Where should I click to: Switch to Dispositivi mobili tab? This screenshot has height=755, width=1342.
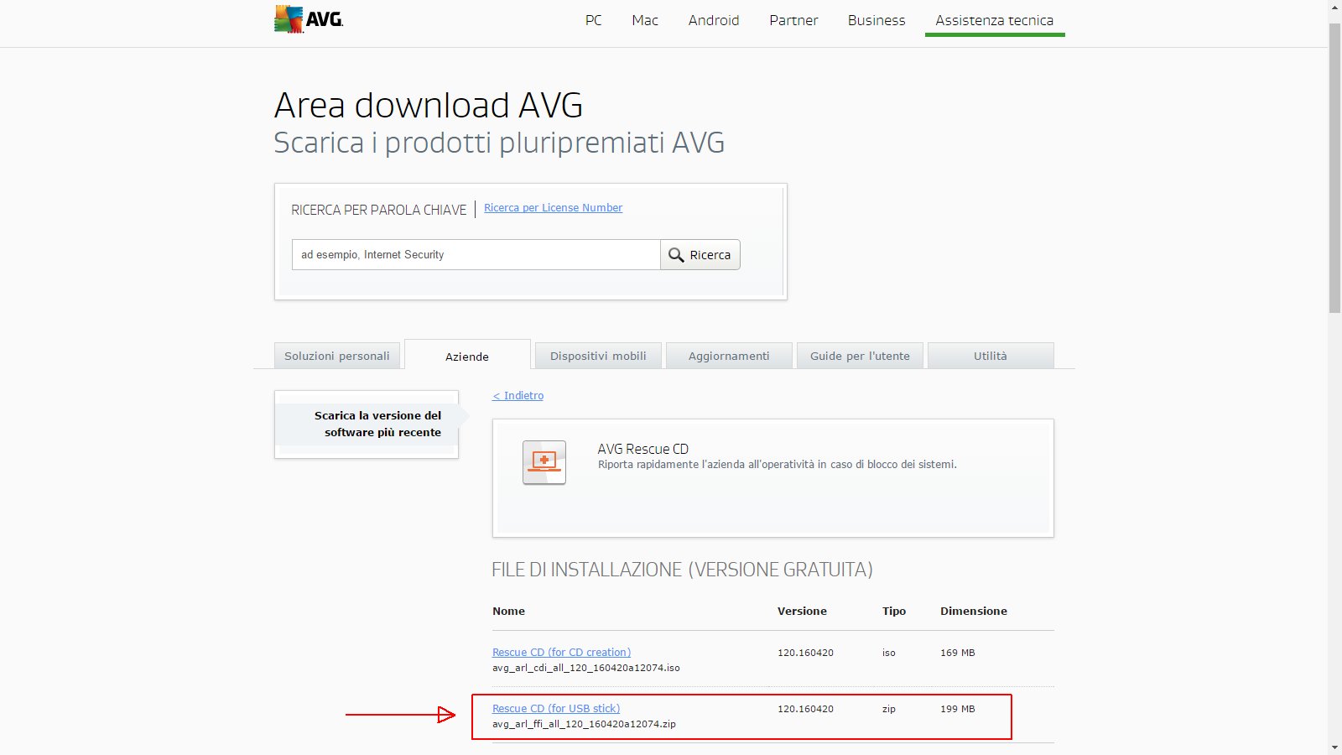tap(598, 356)
